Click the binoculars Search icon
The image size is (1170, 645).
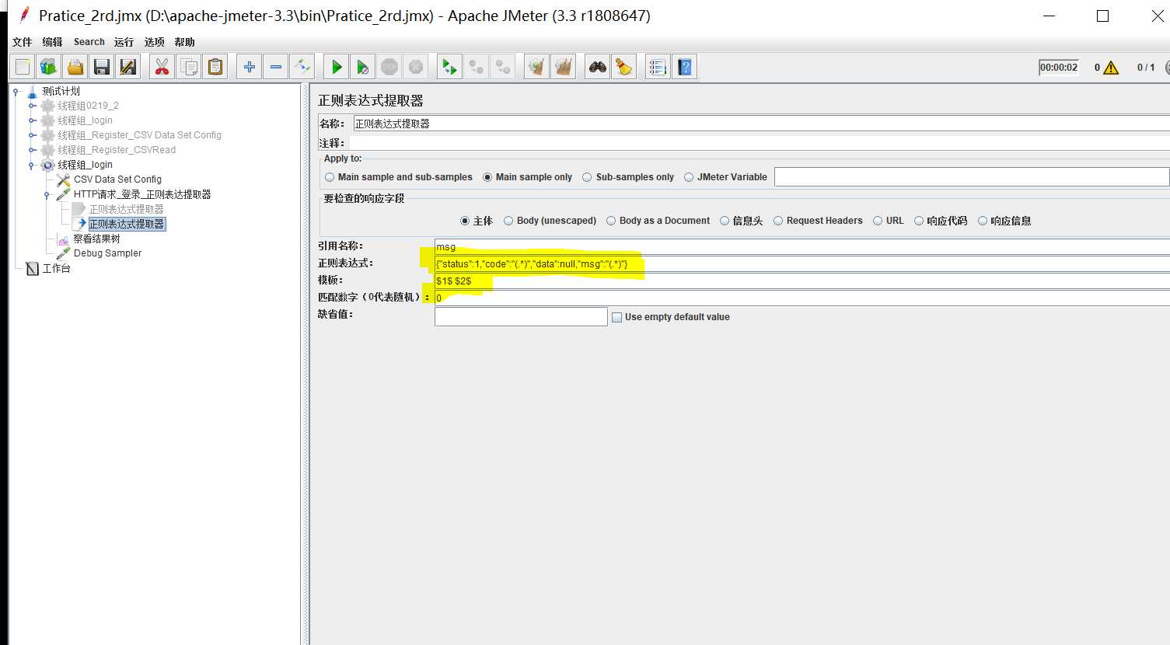pos(597,68)
